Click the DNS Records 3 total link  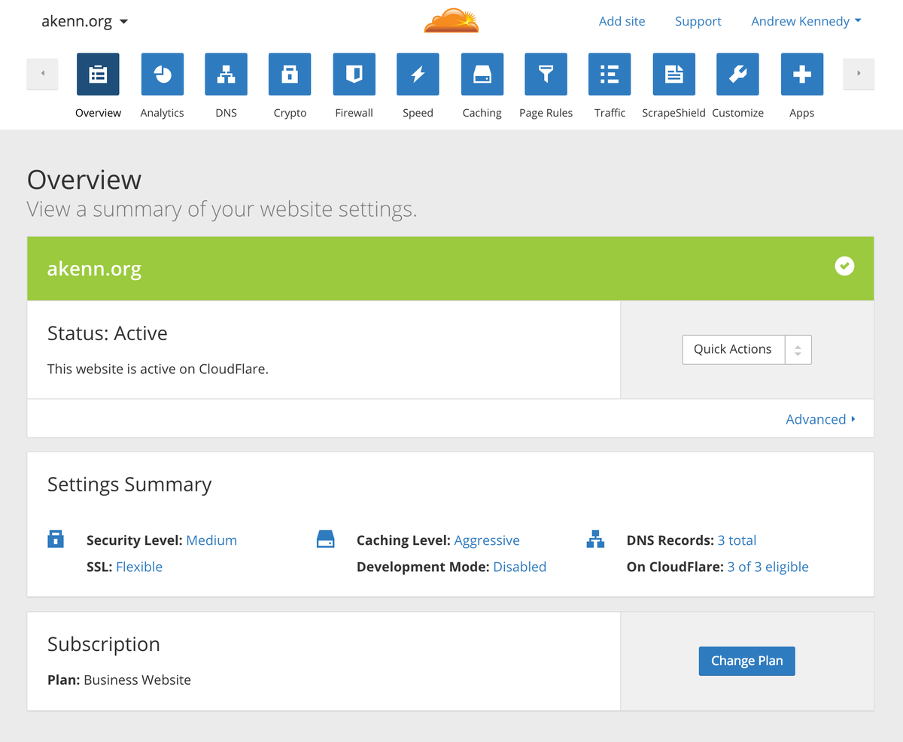[737, 540]
